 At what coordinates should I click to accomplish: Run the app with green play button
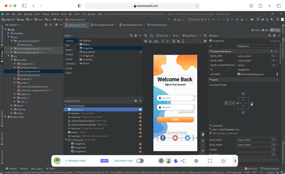click(x=214, y=19)
